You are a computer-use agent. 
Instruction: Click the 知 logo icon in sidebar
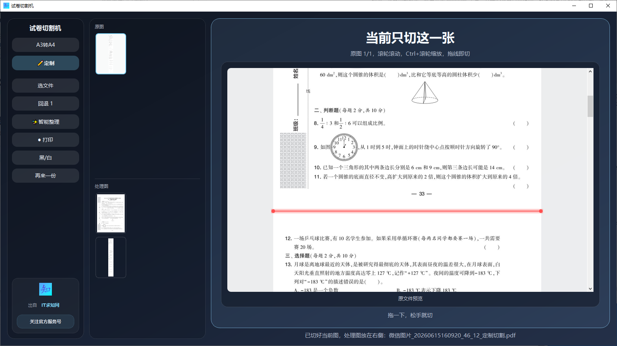tap(46, 289)
